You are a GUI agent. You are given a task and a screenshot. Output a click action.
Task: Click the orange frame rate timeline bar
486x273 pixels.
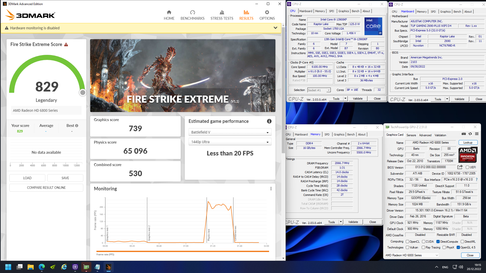pyautogui.click(x=183, y=251)
